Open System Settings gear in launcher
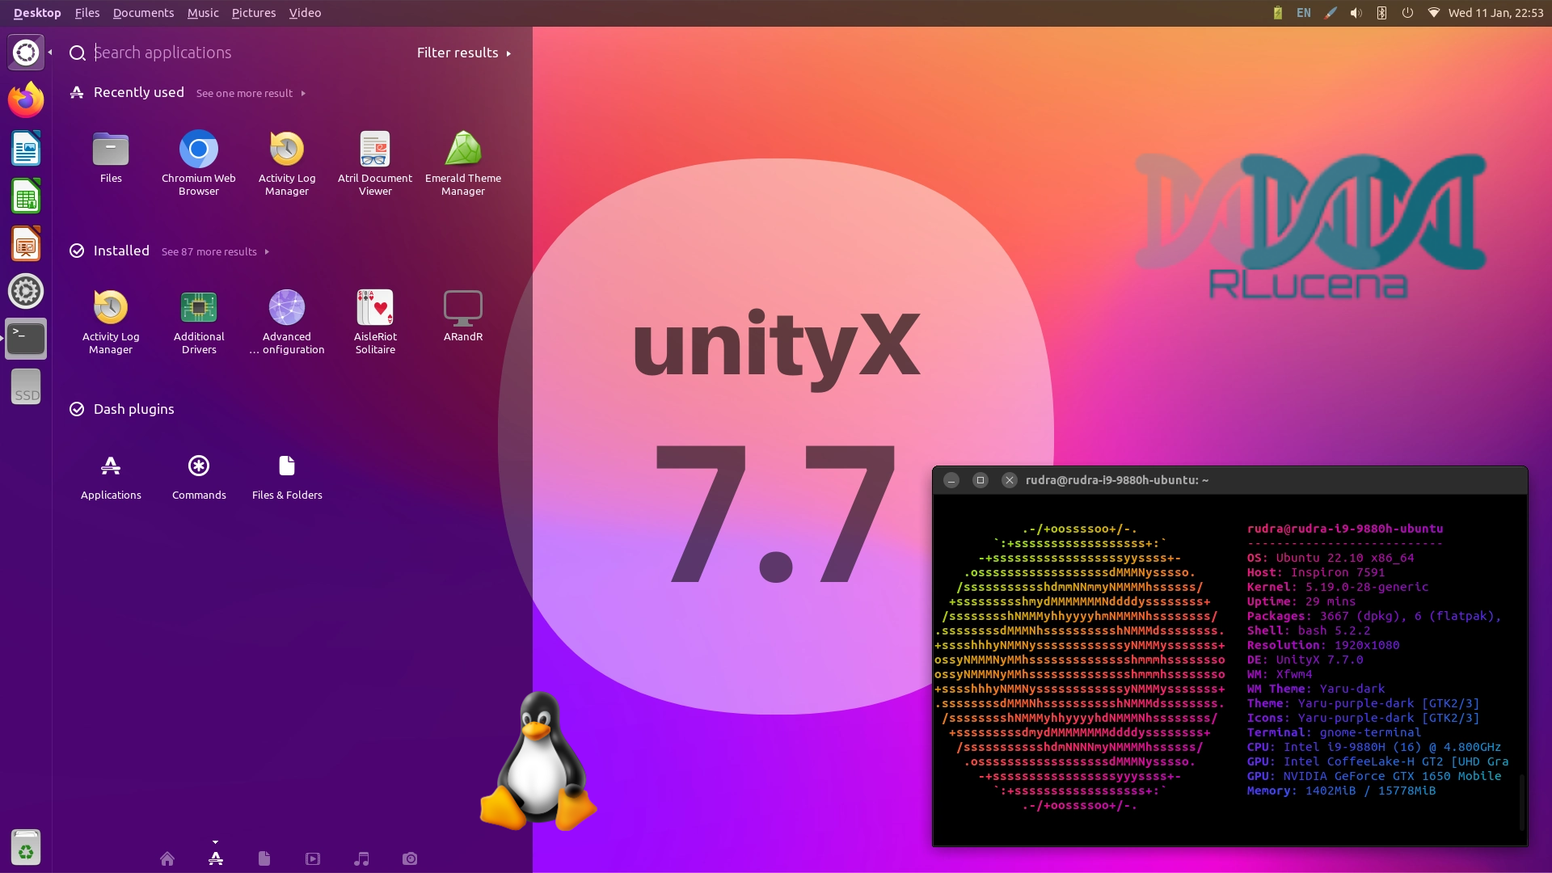 coord(26,292)
